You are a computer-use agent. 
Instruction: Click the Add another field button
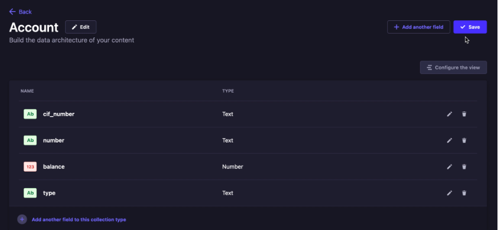pyautogui.click(x=419, y=27)
